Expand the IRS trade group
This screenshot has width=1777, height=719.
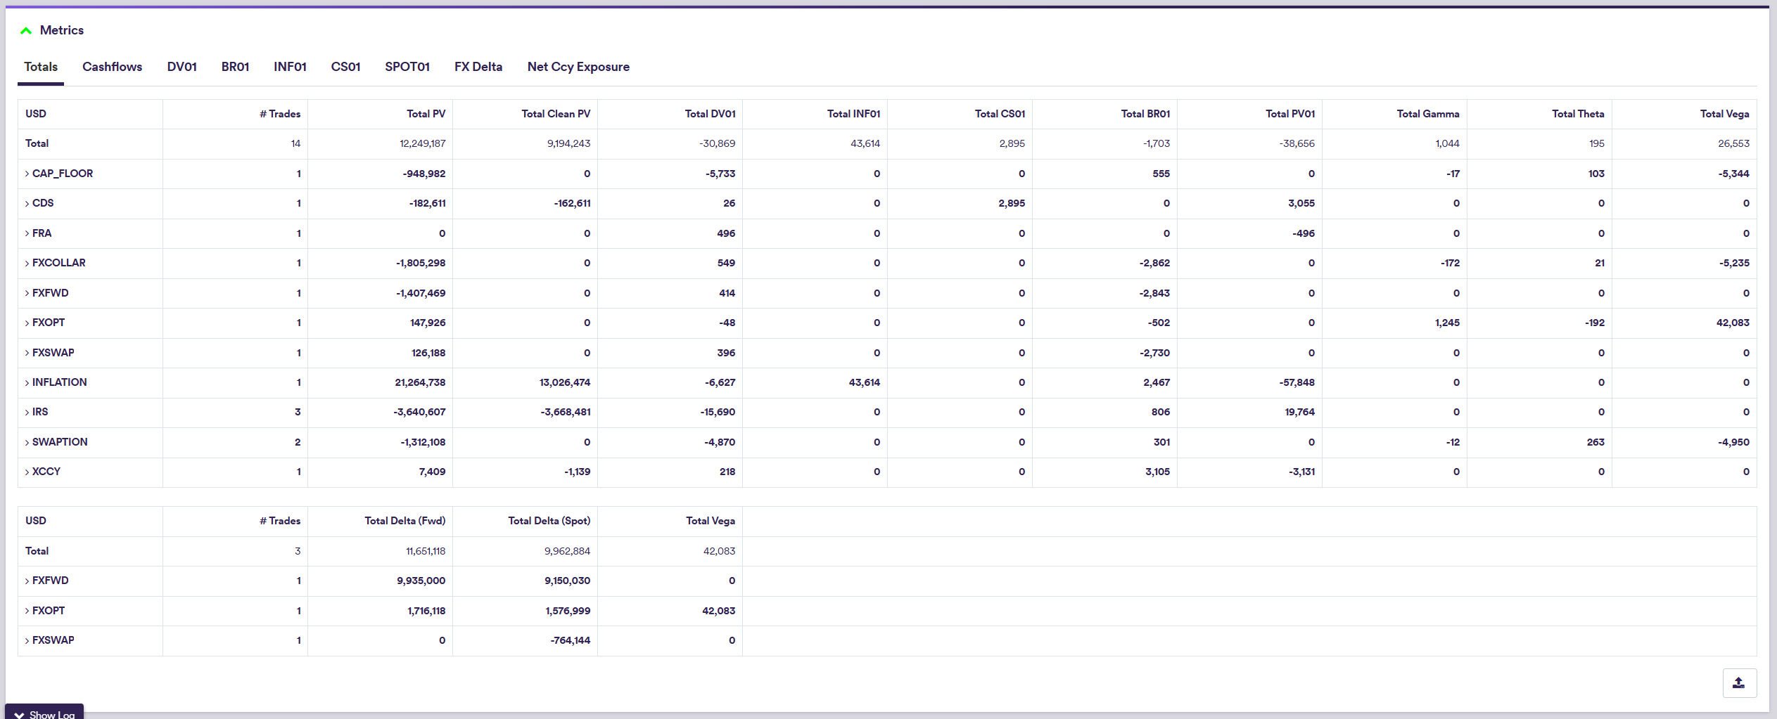(27, 412)
